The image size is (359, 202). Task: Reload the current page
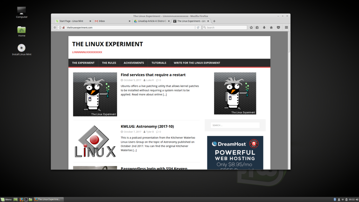(x=198, y=27)
